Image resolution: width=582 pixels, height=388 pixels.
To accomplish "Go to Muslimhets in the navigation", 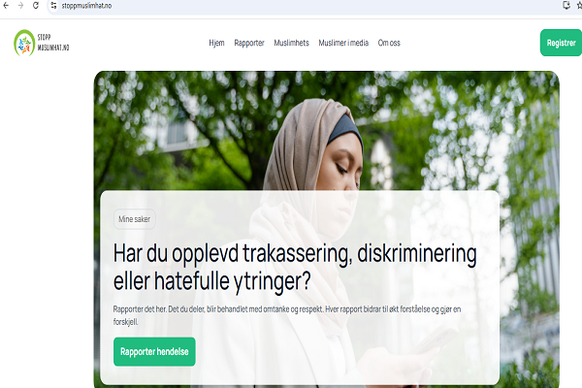I will point(291,43).
